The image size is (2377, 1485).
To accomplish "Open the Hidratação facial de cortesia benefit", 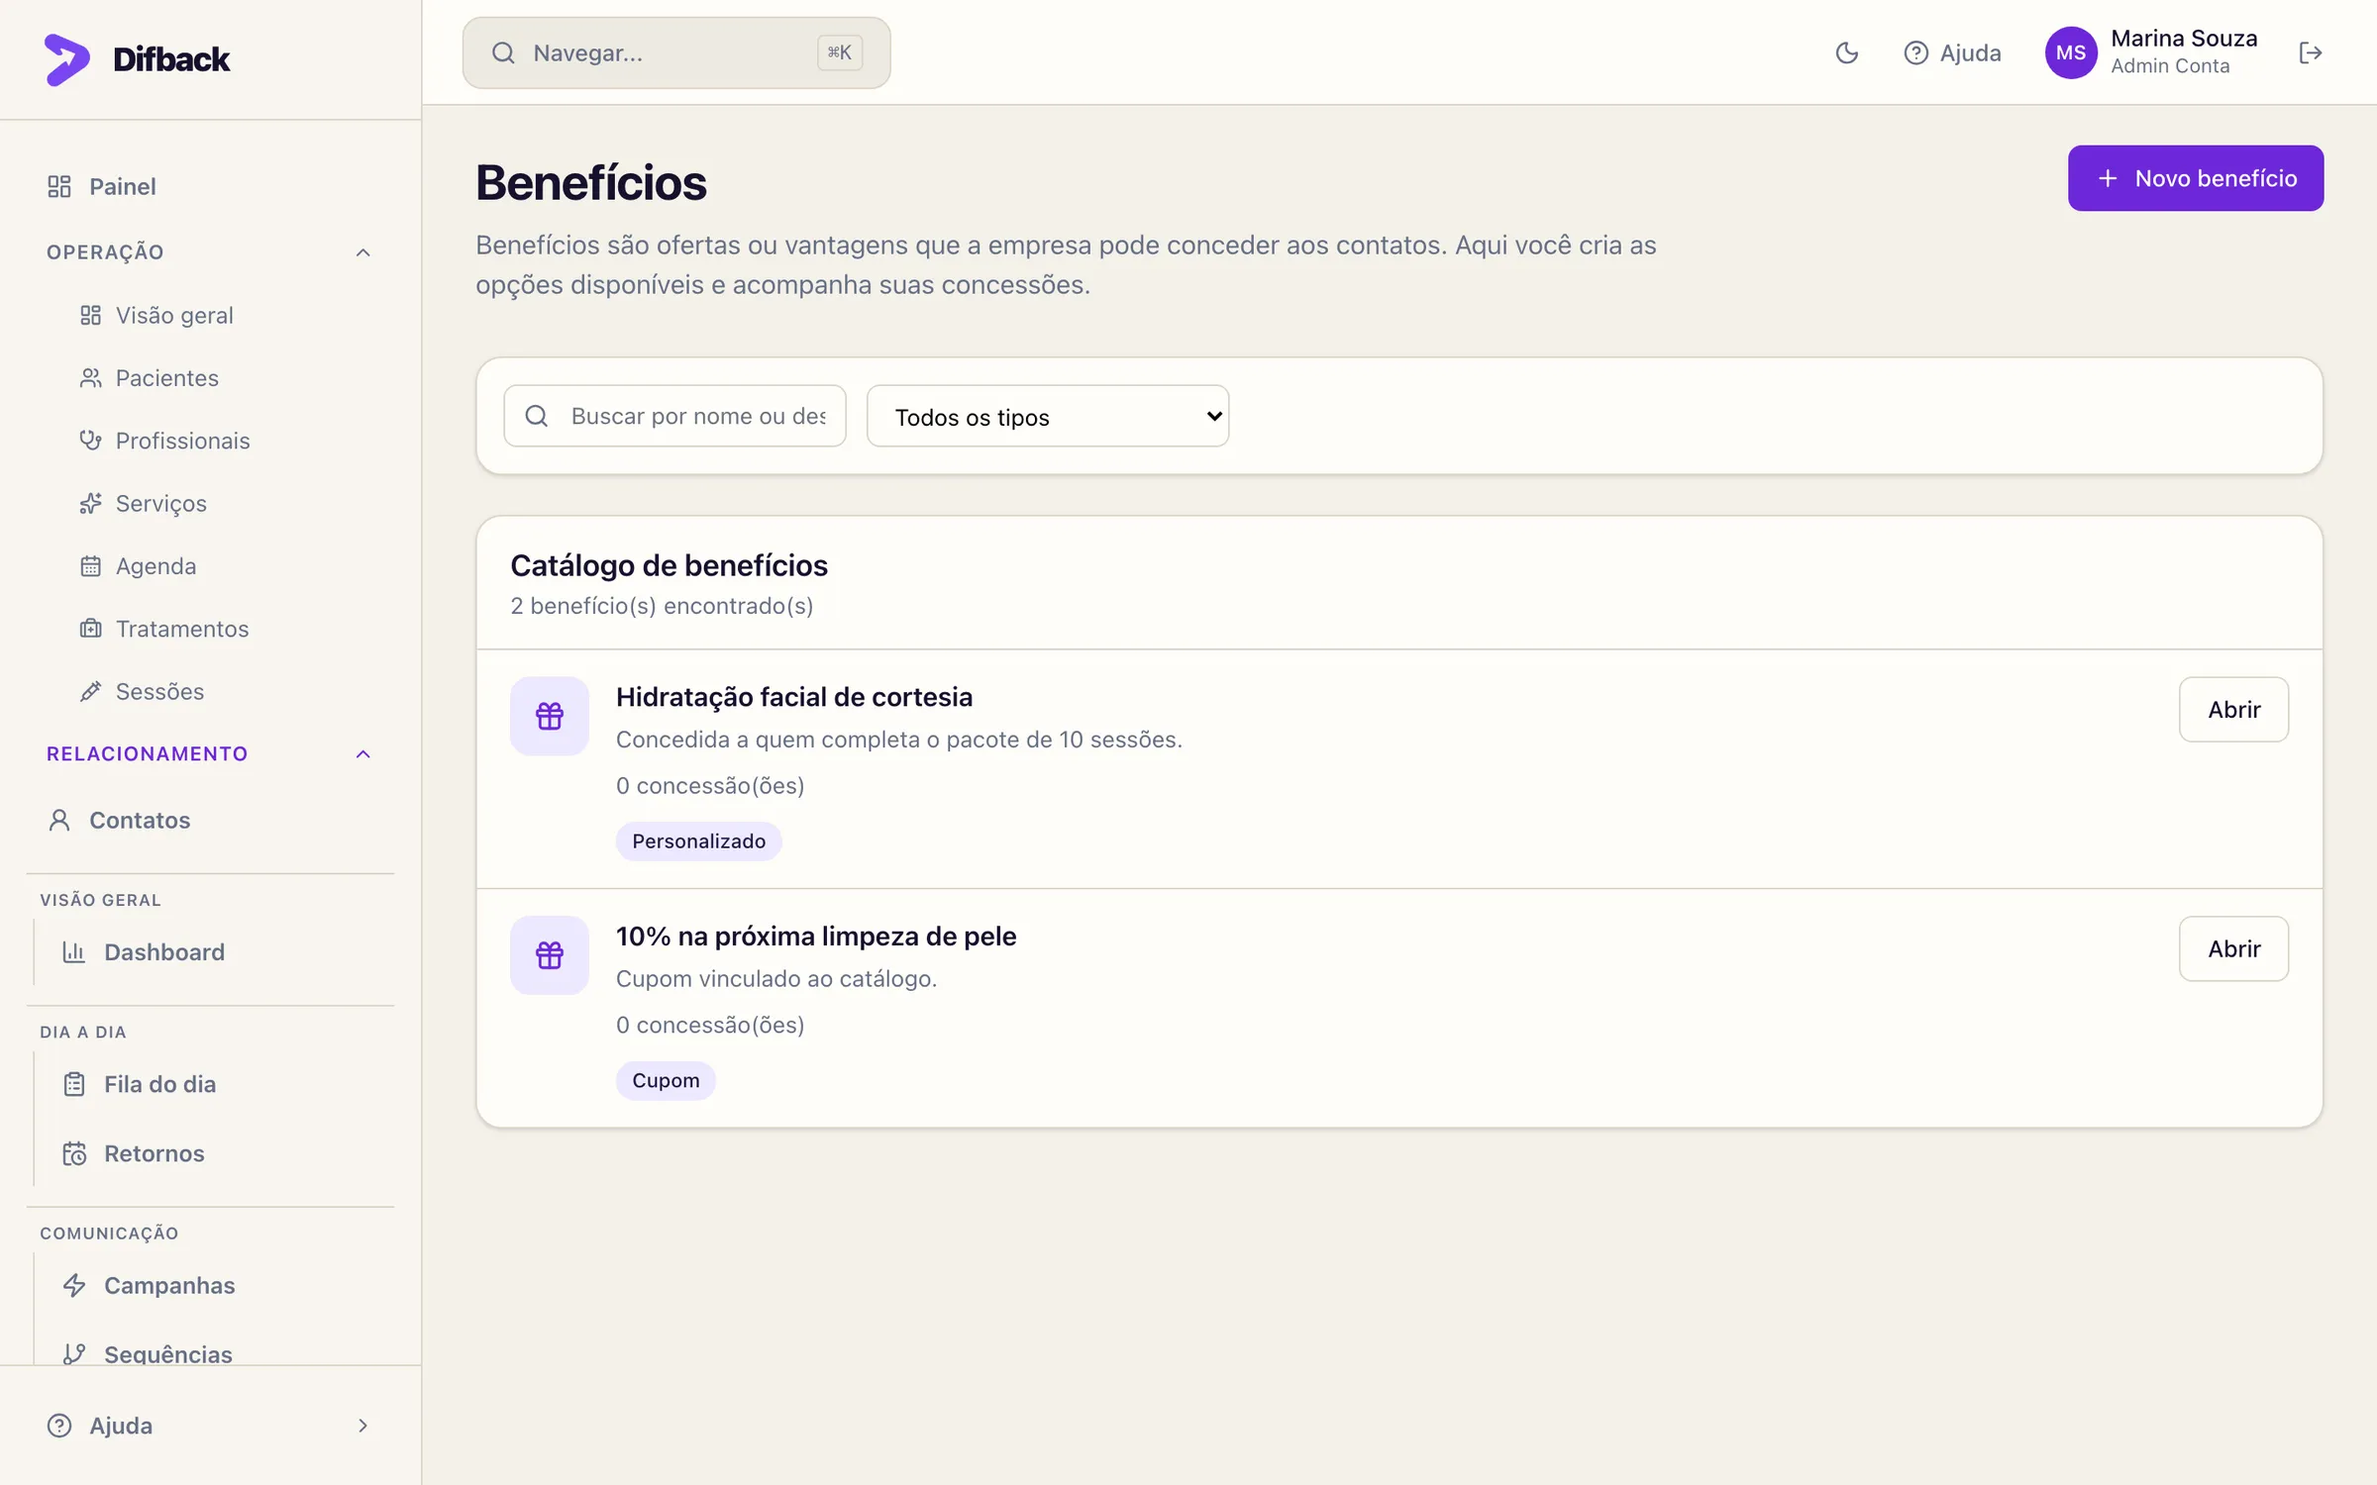I will (2233, 709).
